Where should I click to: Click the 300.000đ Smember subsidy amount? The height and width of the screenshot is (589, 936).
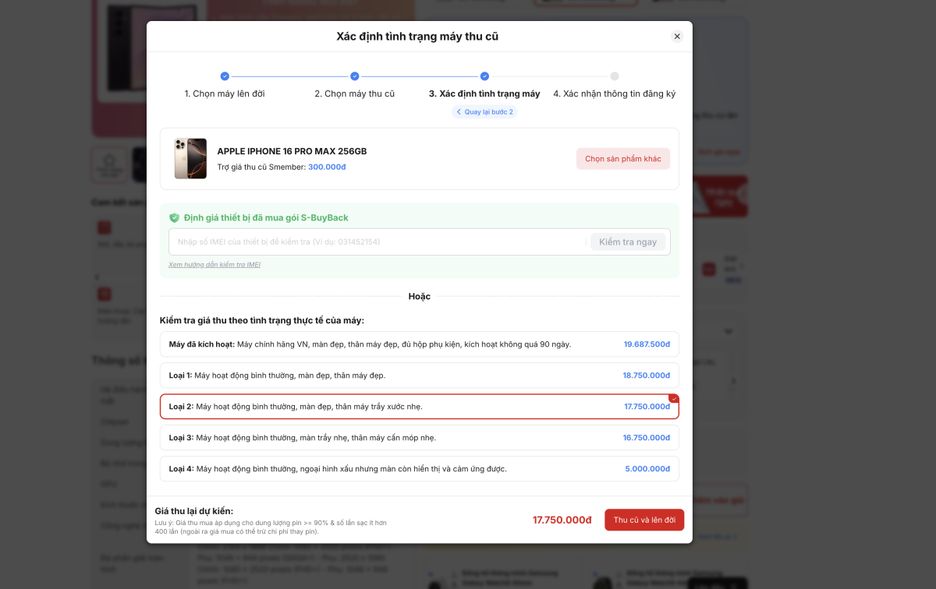point(327,167)
